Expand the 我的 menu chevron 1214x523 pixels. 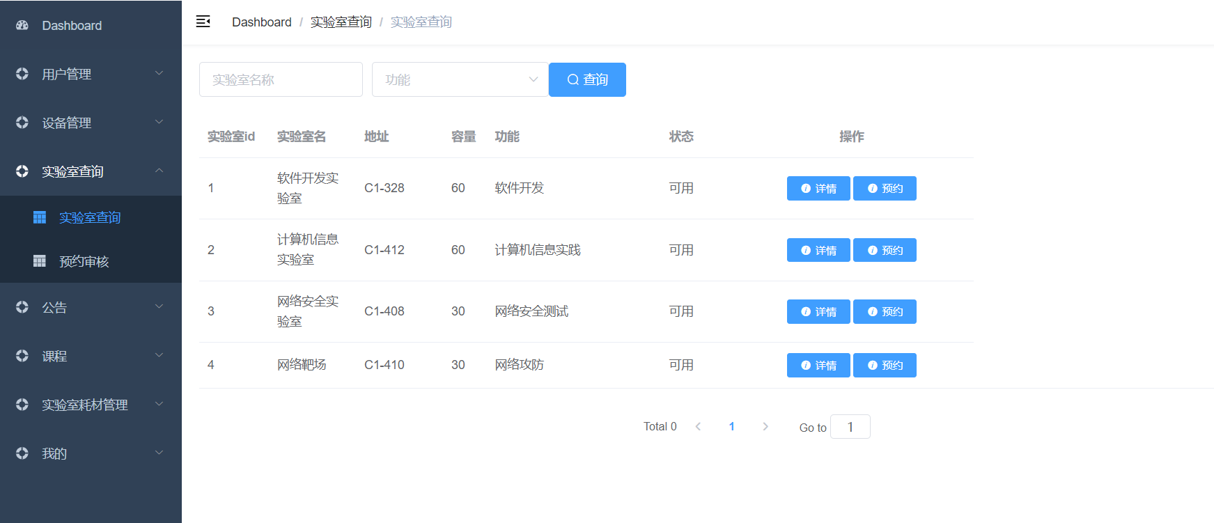tap(159, 453)
